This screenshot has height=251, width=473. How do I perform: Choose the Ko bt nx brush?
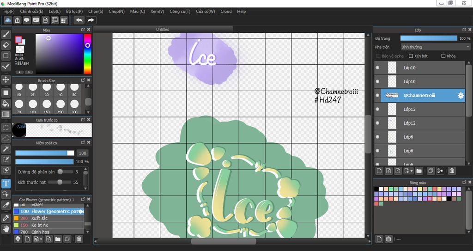49,225
